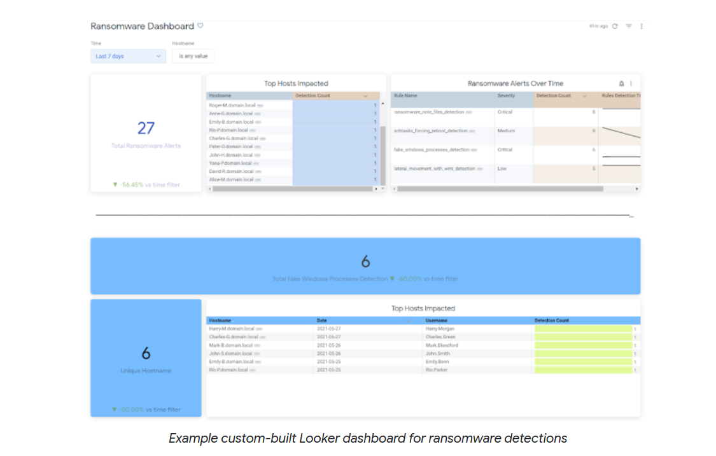The image size is (716, 456).
Task: Open fake_windows_processes_detection rule link
Action: tap(432, 149)
